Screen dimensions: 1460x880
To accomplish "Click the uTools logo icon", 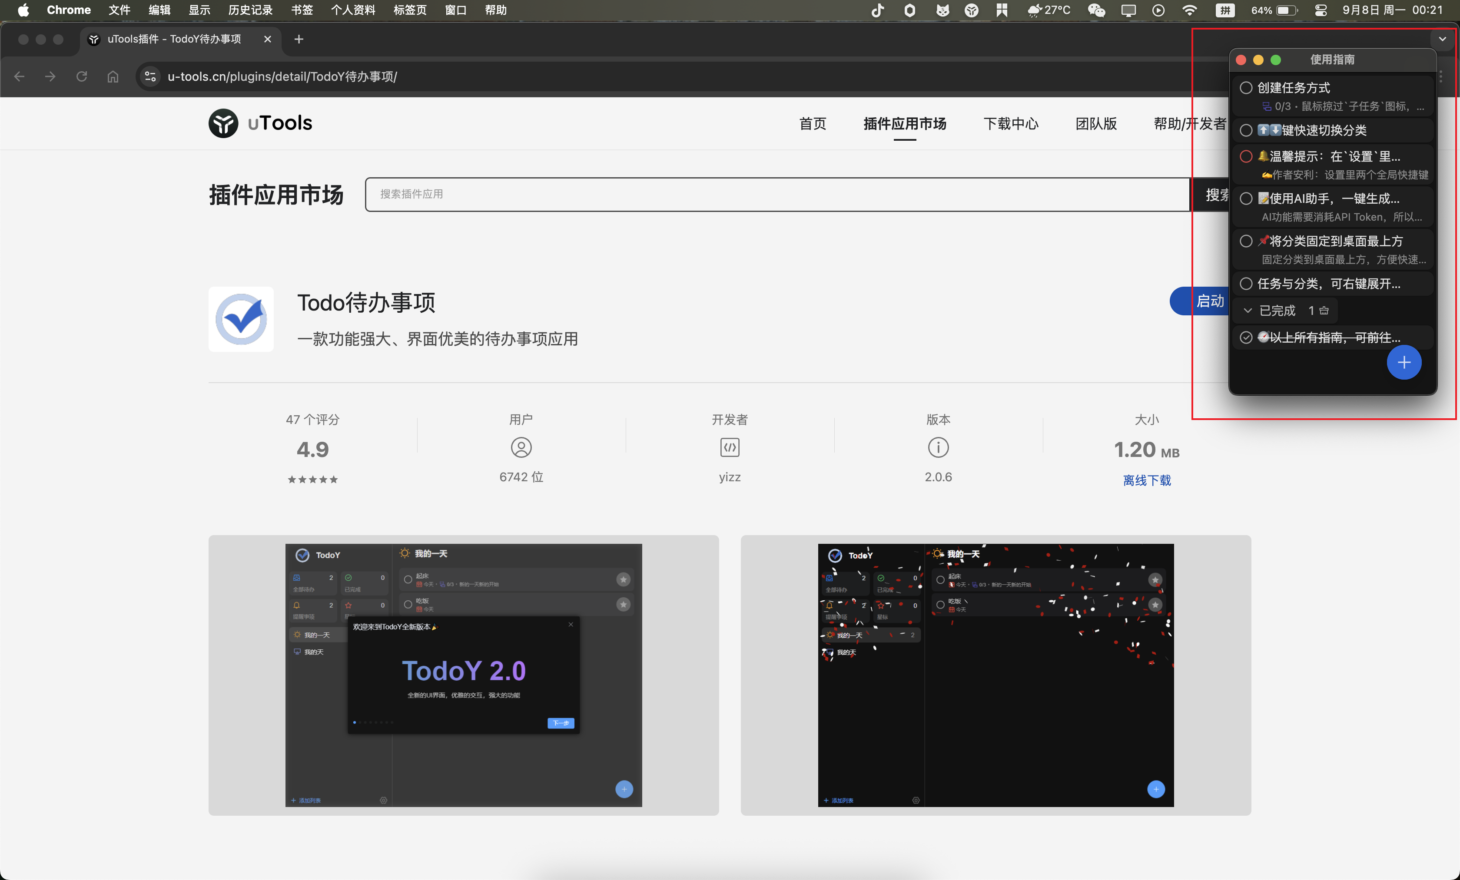I will [223, 123].
